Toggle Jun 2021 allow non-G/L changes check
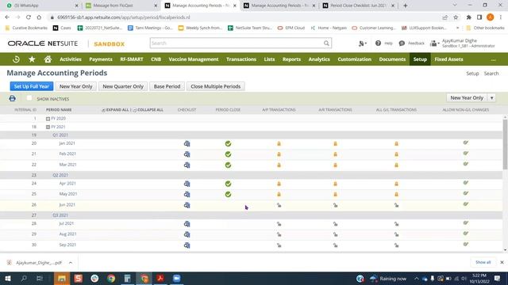 [x=466, y=204]
